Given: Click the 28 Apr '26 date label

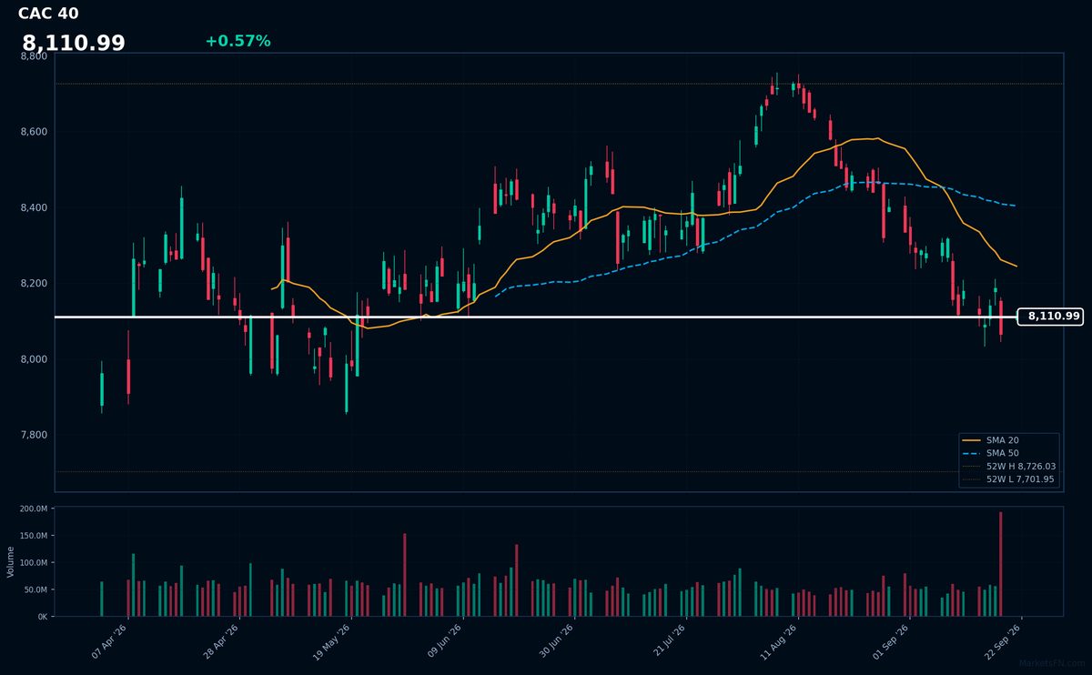Looking at the screenshot, I should (x=221, y=642).
